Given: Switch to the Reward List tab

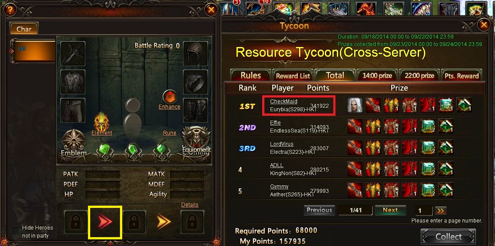Looking at the screenshot, I should (x=293, y=76).
